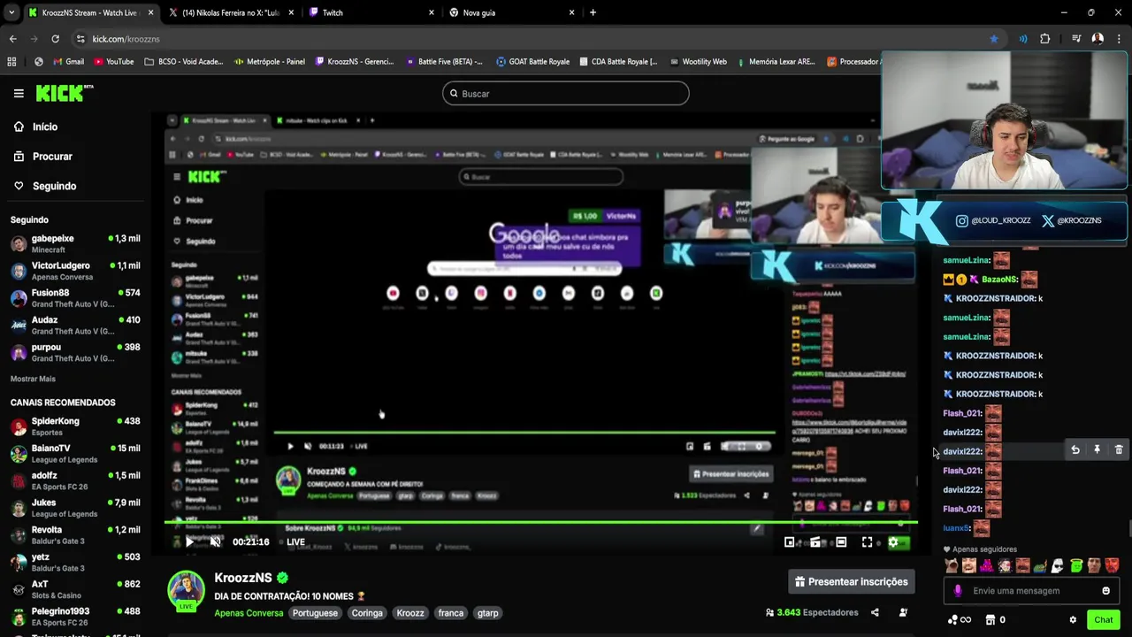Select the franca tag
1132x637 pixels.
point(451,613)
